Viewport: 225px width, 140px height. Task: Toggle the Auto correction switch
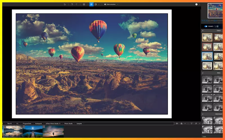click(105, 4)
